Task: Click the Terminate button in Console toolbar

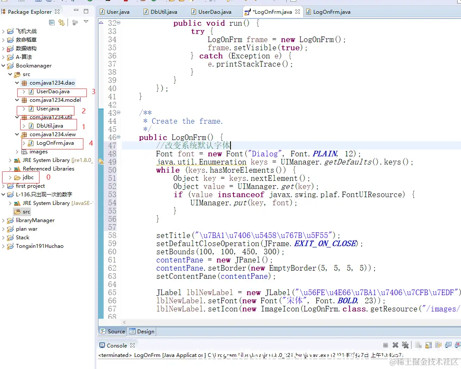Action: 385,345
